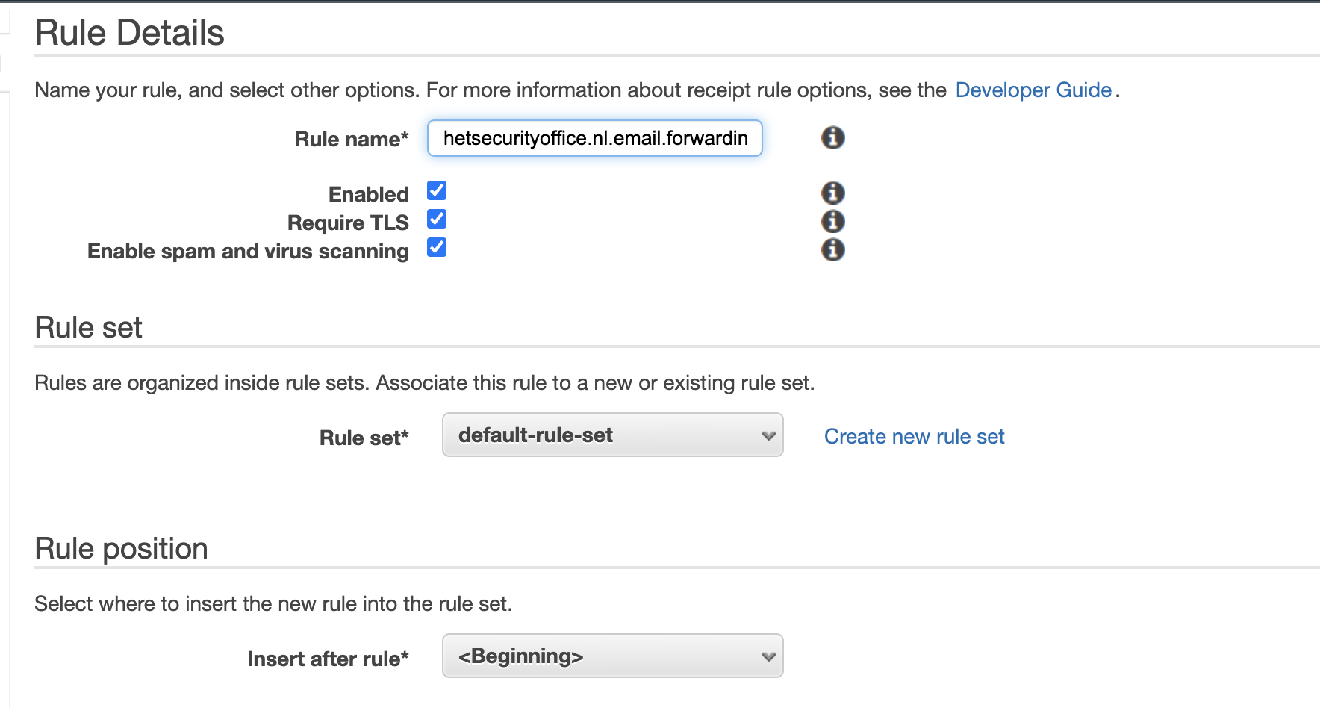Open the Developer Guide link
Viewport: 1320px width, 708px height.
[1033, 90]
